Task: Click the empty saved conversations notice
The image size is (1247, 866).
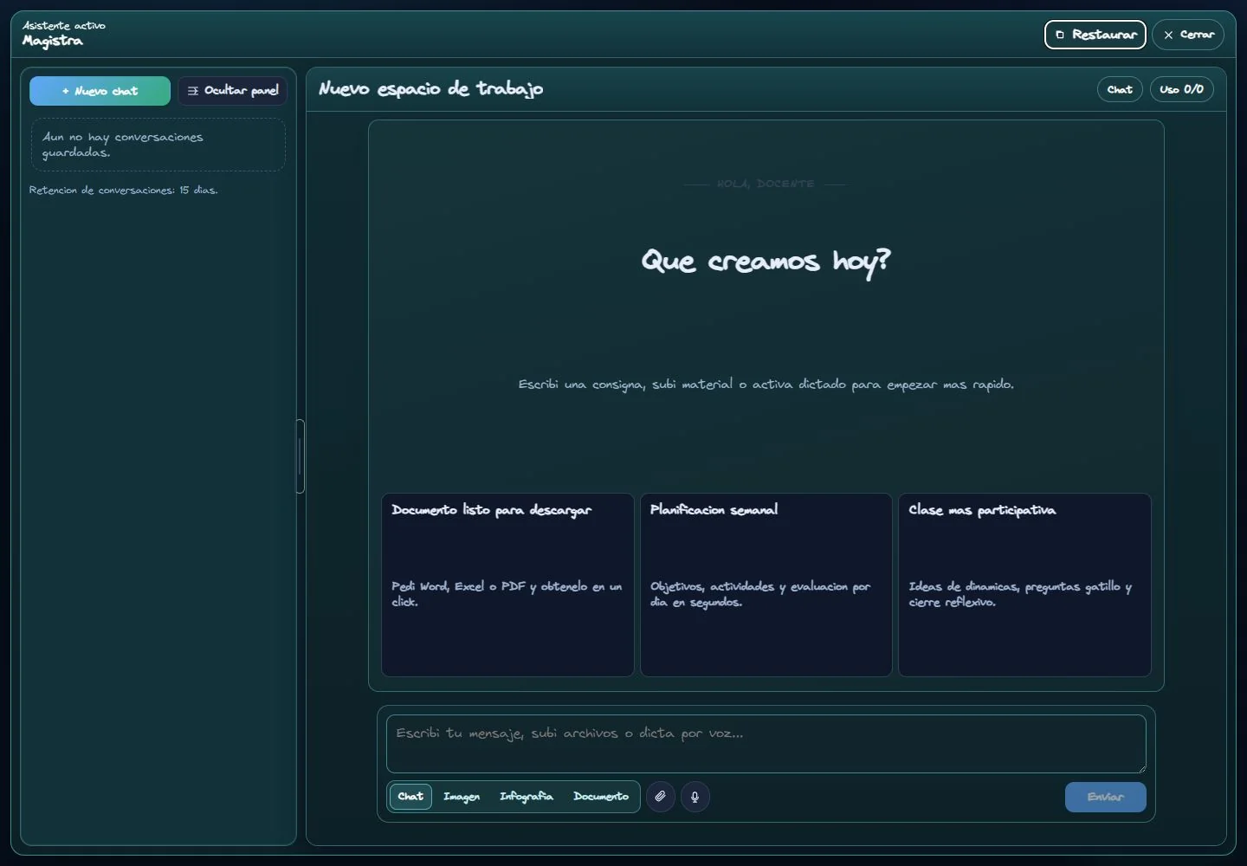Action: 158,145
